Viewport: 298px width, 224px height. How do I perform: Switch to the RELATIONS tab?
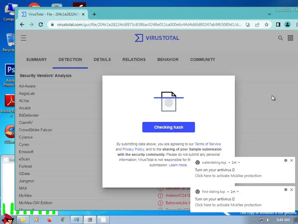134,60
